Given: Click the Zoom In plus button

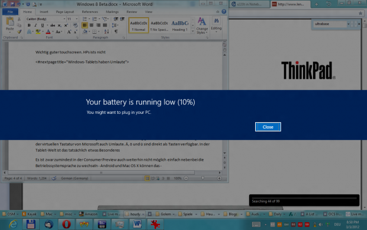Looking at the screenshot, I should tap(219, 178).
